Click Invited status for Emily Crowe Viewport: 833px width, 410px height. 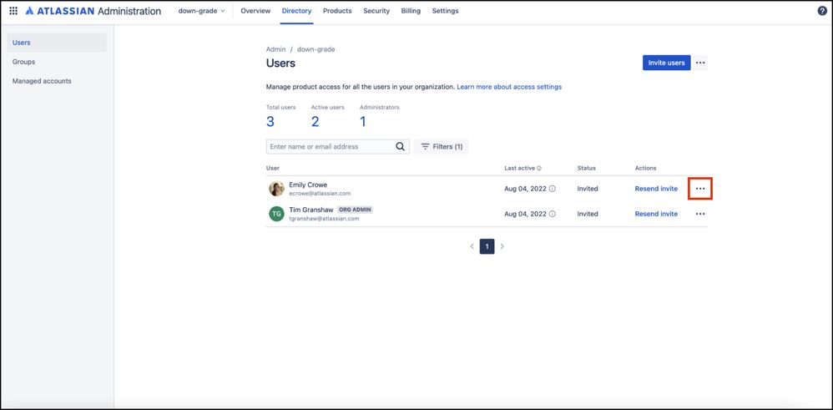588,189
